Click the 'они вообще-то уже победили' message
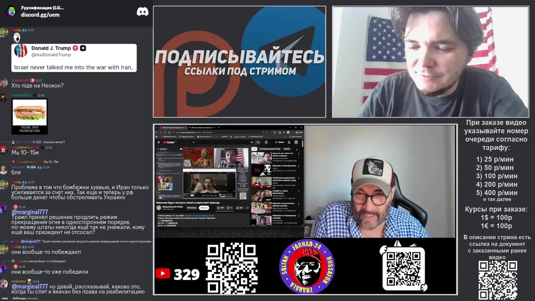The height and width of the screenshot is (301, 535). click(x=50, y=271)
